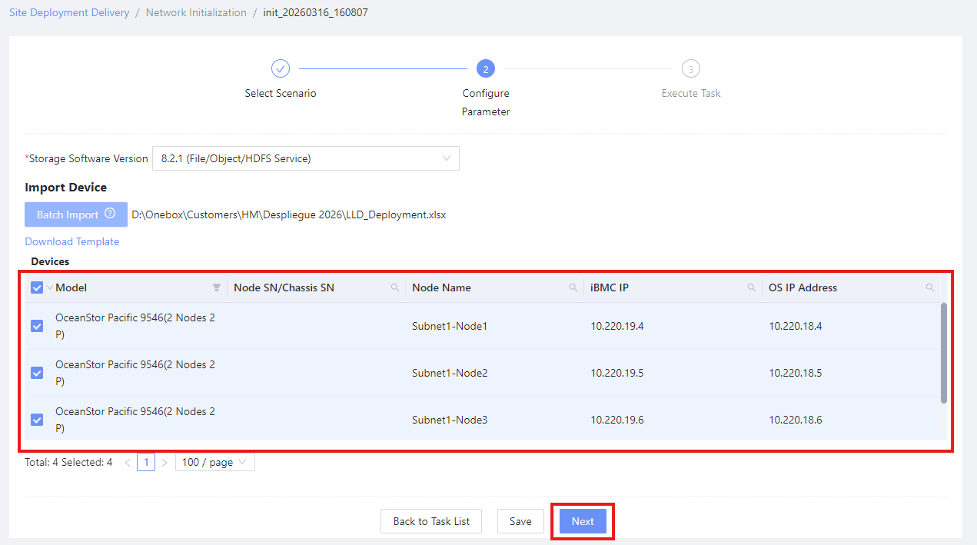The width and height of the screenshot is (977, 545).
Task: Click the devices table vertical scrollbar
Action: (x=944, y=353)
